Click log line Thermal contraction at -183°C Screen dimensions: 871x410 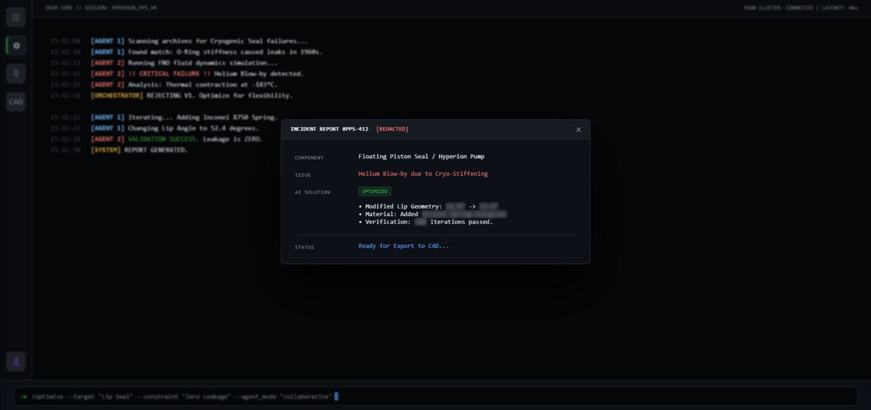164,84
